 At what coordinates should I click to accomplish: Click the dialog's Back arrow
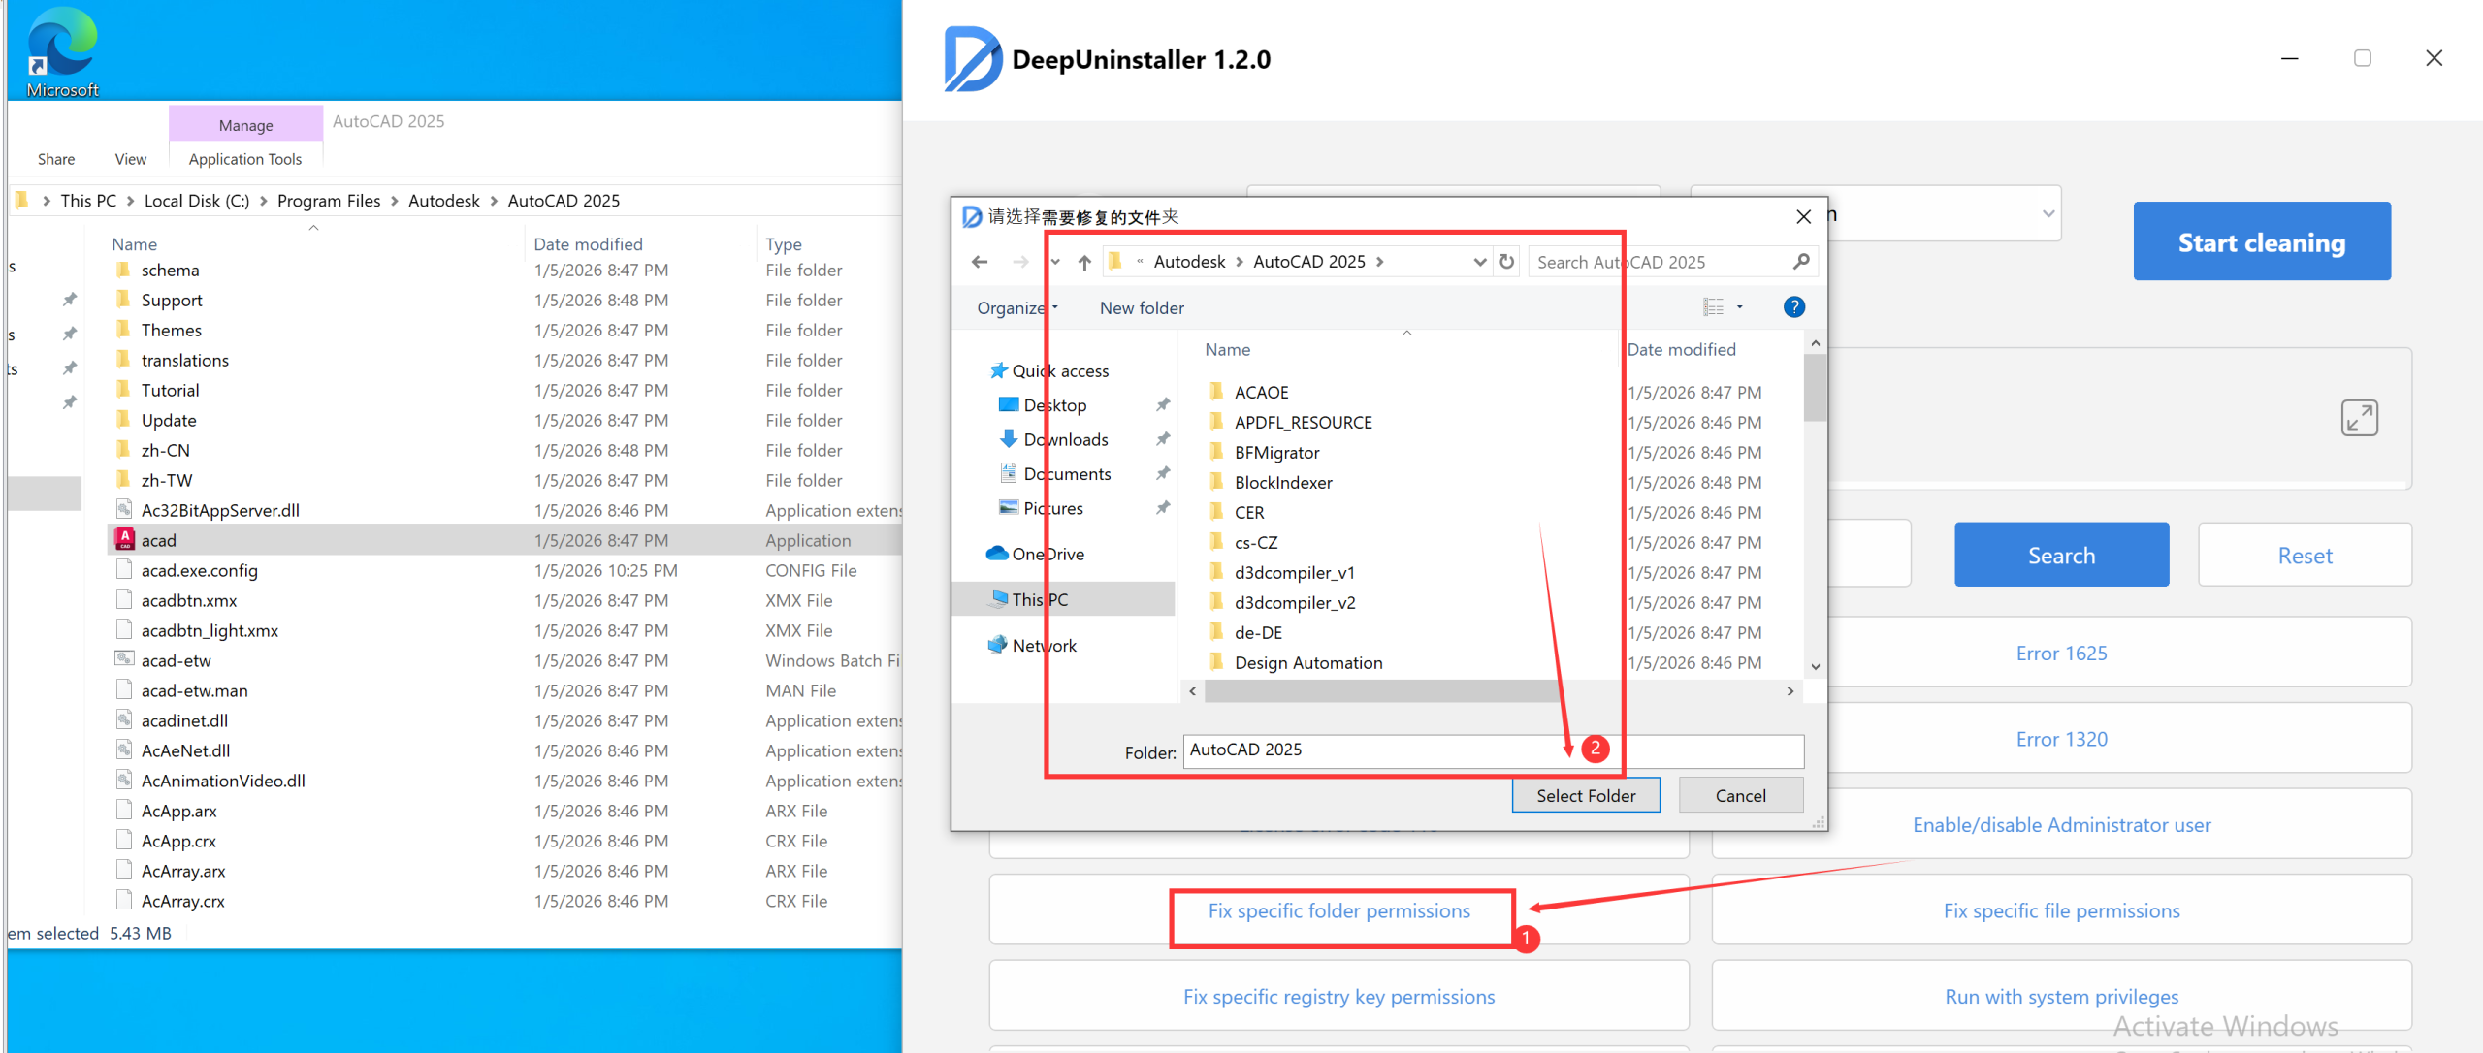(x=980, y=262)
